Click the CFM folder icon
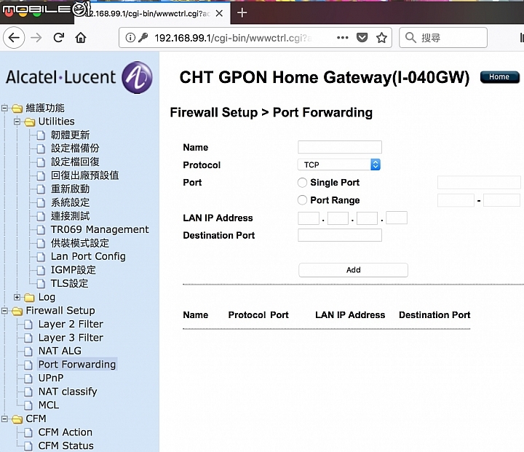 [17, 419]
